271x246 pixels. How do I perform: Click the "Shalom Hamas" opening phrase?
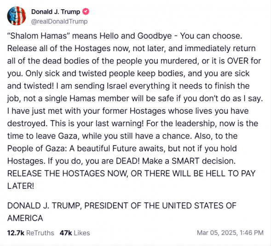tap(38, 36)
